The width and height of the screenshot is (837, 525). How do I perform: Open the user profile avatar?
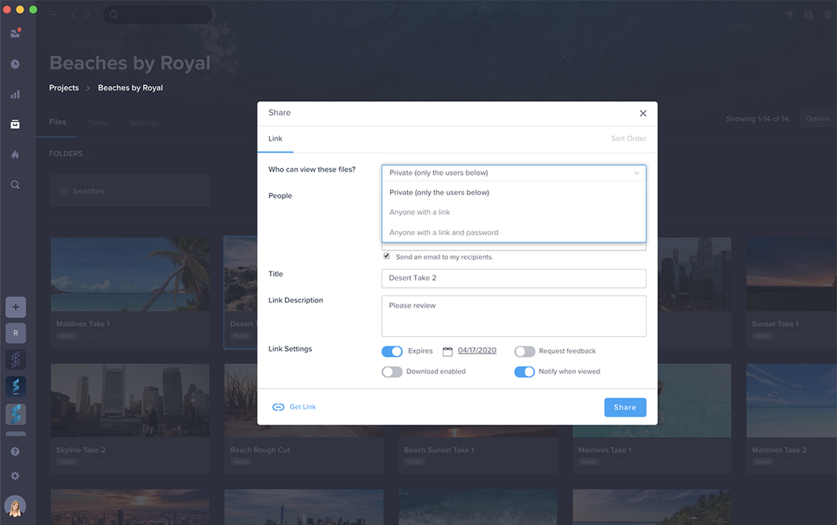(15, 506)
